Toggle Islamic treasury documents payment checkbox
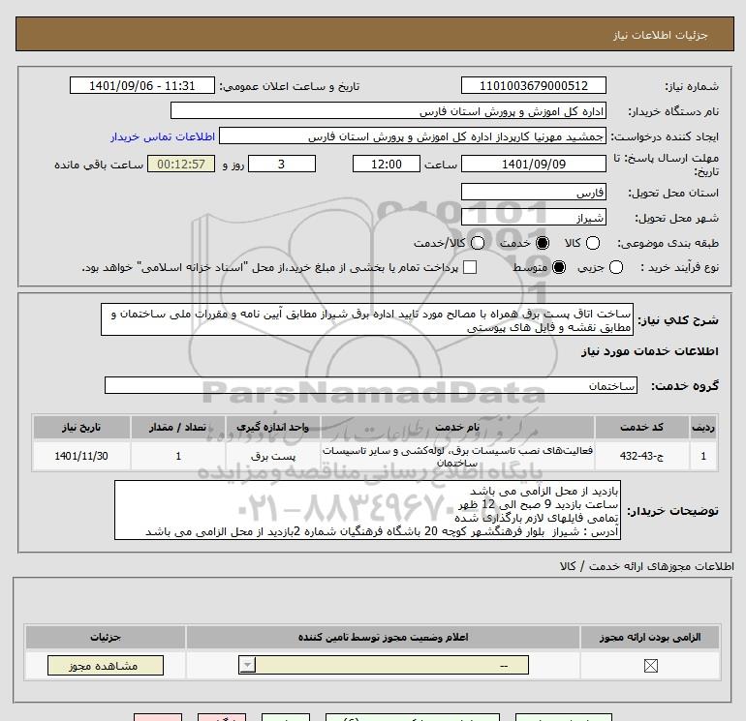 click(470, 267)
